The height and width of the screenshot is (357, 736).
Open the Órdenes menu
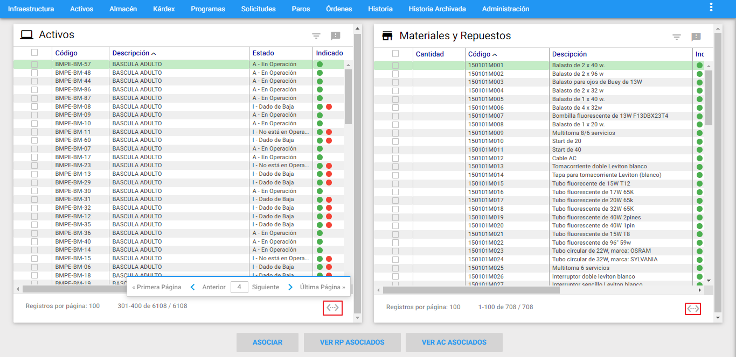339,9
